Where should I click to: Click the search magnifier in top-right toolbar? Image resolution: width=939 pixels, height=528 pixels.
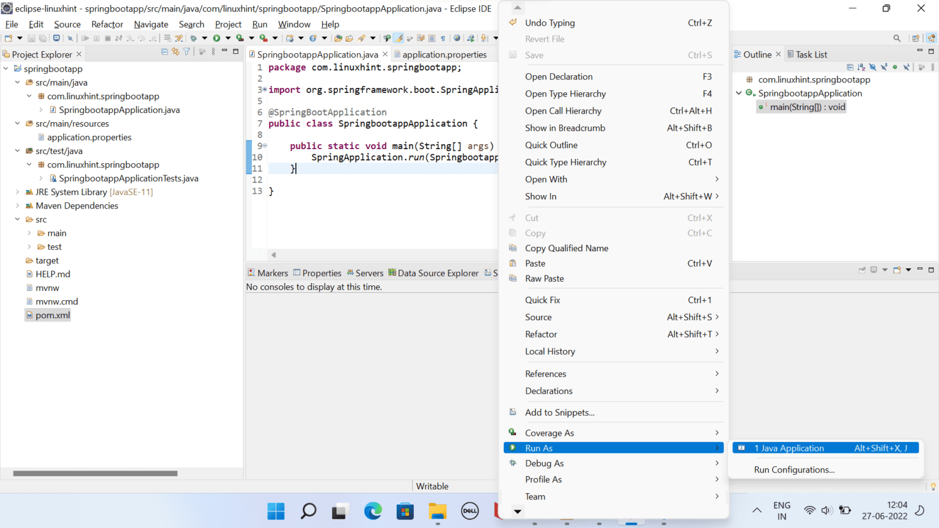pyautogui.click(x=897, y=38)
